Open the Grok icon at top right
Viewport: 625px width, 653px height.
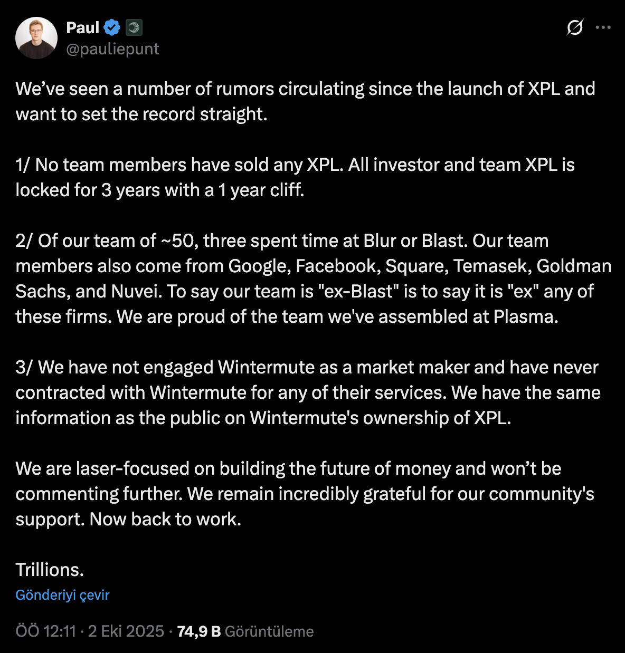574,27
